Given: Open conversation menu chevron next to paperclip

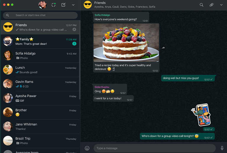Looking at the screenshot, I should point(221,5).
